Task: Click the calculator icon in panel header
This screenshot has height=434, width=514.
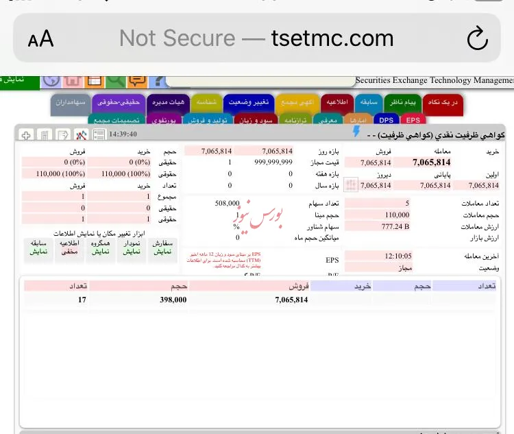Action: [45, 135]
